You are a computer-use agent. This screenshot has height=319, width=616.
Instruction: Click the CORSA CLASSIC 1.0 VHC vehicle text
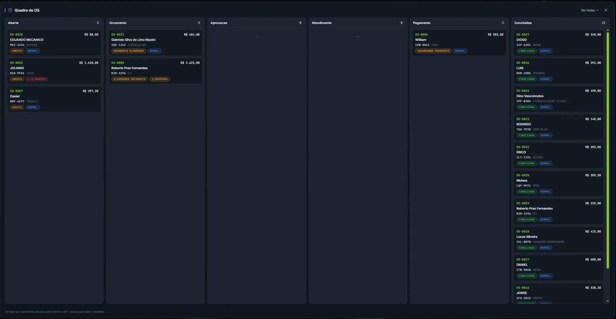click(x=549, y=101)
